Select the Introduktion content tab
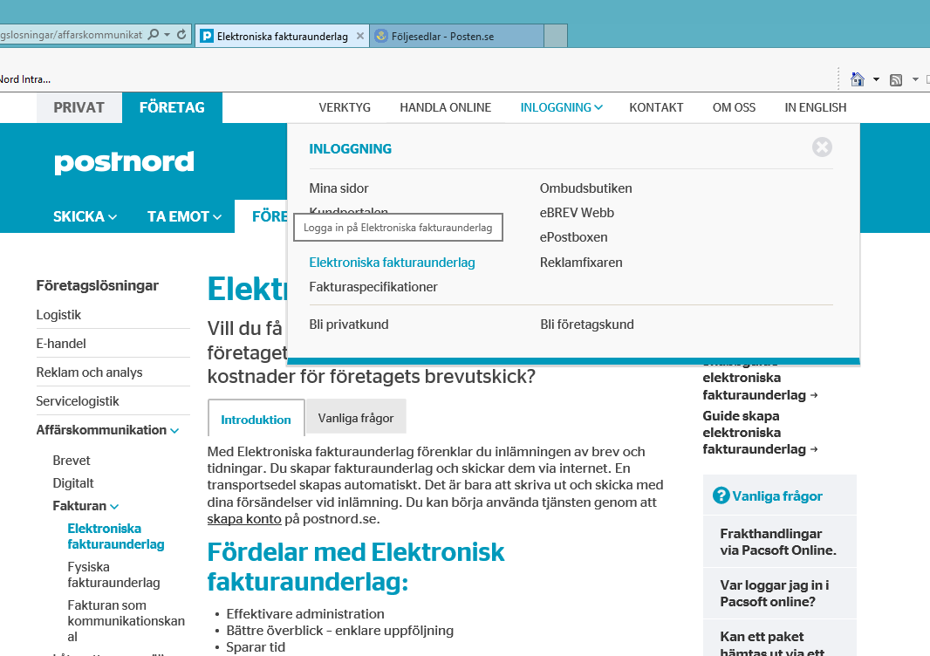930x656 pixels. [x=256, y=419]
